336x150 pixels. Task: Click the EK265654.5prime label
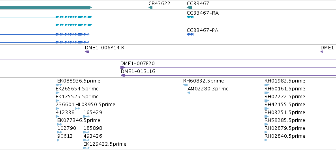(77, 89)
